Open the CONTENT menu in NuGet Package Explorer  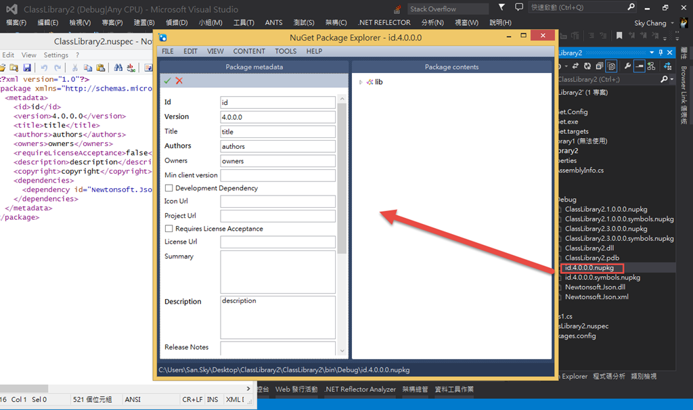point(249,51)
